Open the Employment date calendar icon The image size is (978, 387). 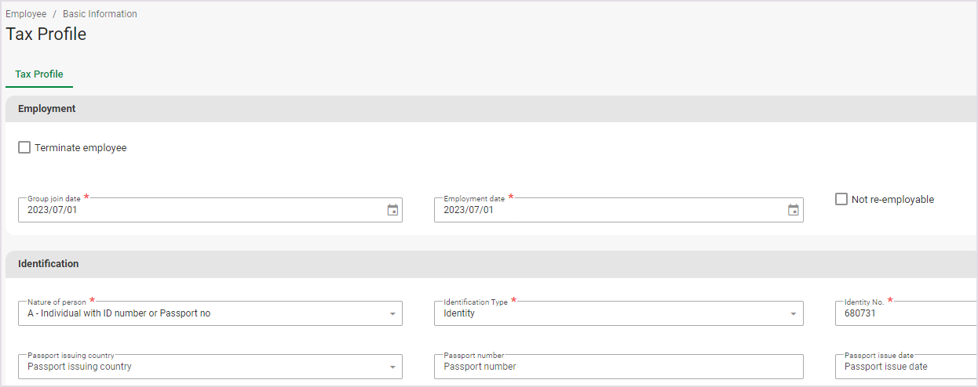click(793, 210)
